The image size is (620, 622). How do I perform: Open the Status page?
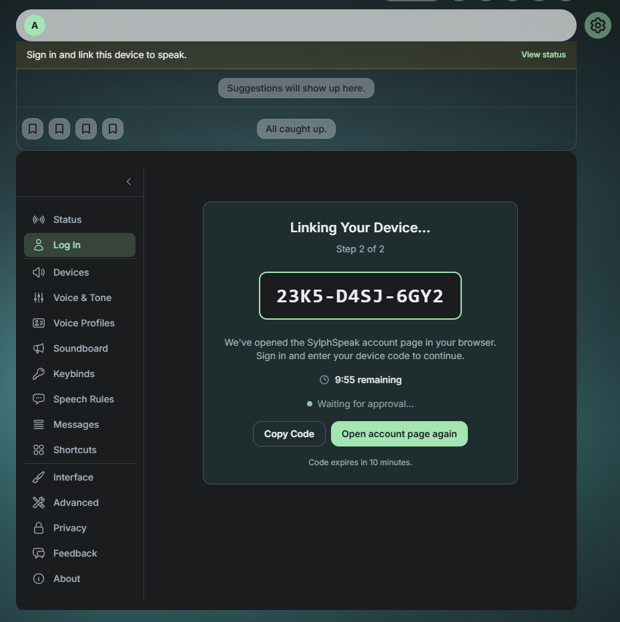click(79, 220)
